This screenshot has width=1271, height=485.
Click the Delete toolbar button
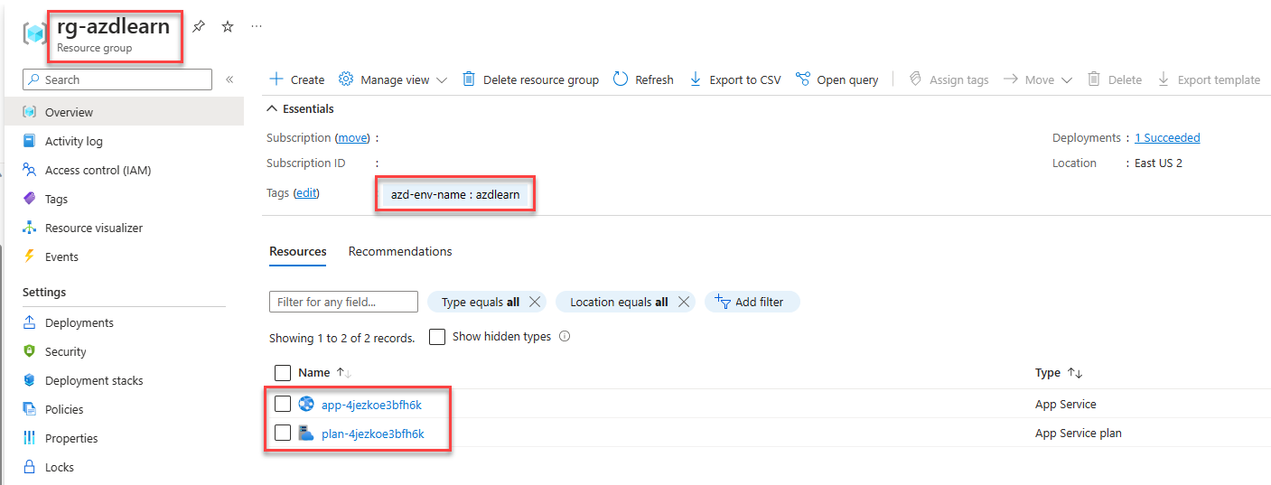point(1114,79)
